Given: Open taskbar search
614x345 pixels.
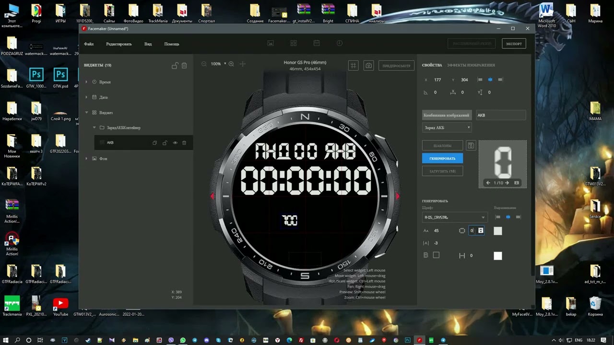Looking at the screenshot, I should [17, 340].
